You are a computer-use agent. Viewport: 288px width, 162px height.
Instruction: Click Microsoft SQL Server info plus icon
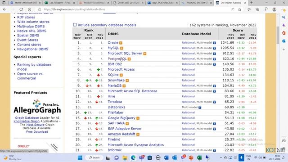145,54
